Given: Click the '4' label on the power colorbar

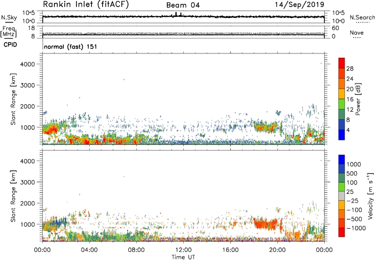Looking at the screenshot, I should tap(348, 130).
